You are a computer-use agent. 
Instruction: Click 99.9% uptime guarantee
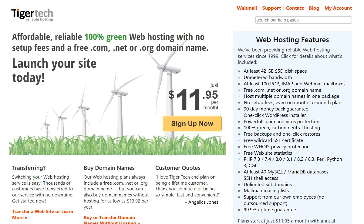pyautogui.click(x=270, y=210)
